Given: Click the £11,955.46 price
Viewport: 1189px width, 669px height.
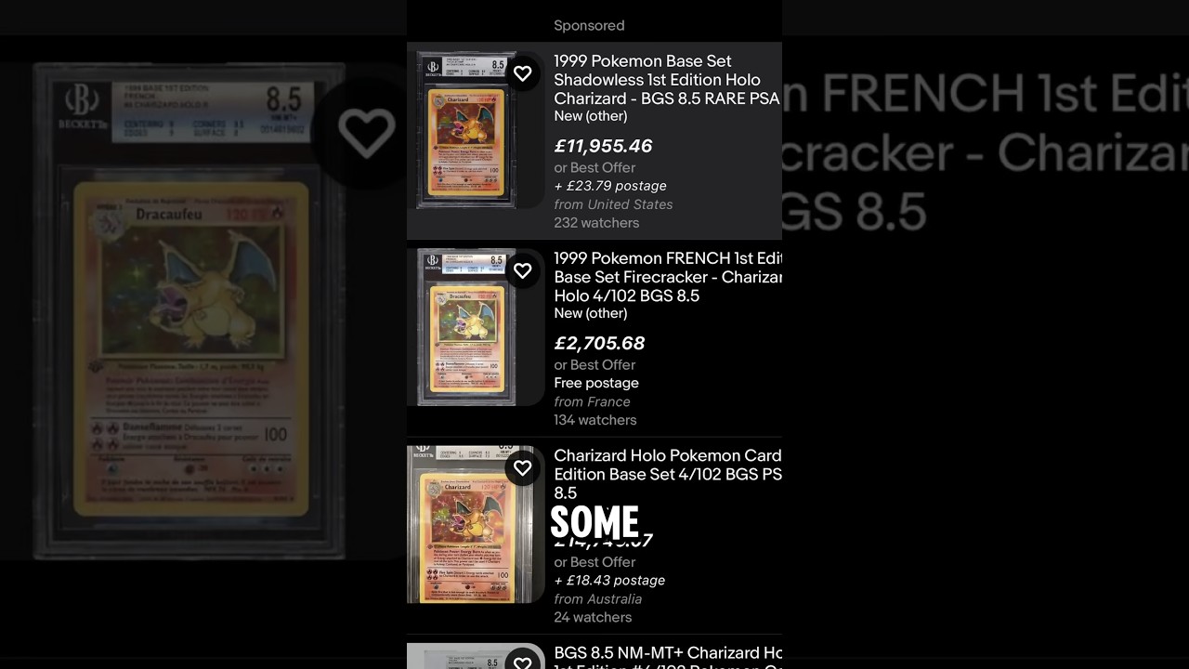Looking at the screenshot, I should [603, 146].
